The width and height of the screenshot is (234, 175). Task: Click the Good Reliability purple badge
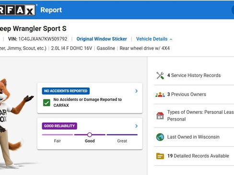tap(59, 126)
